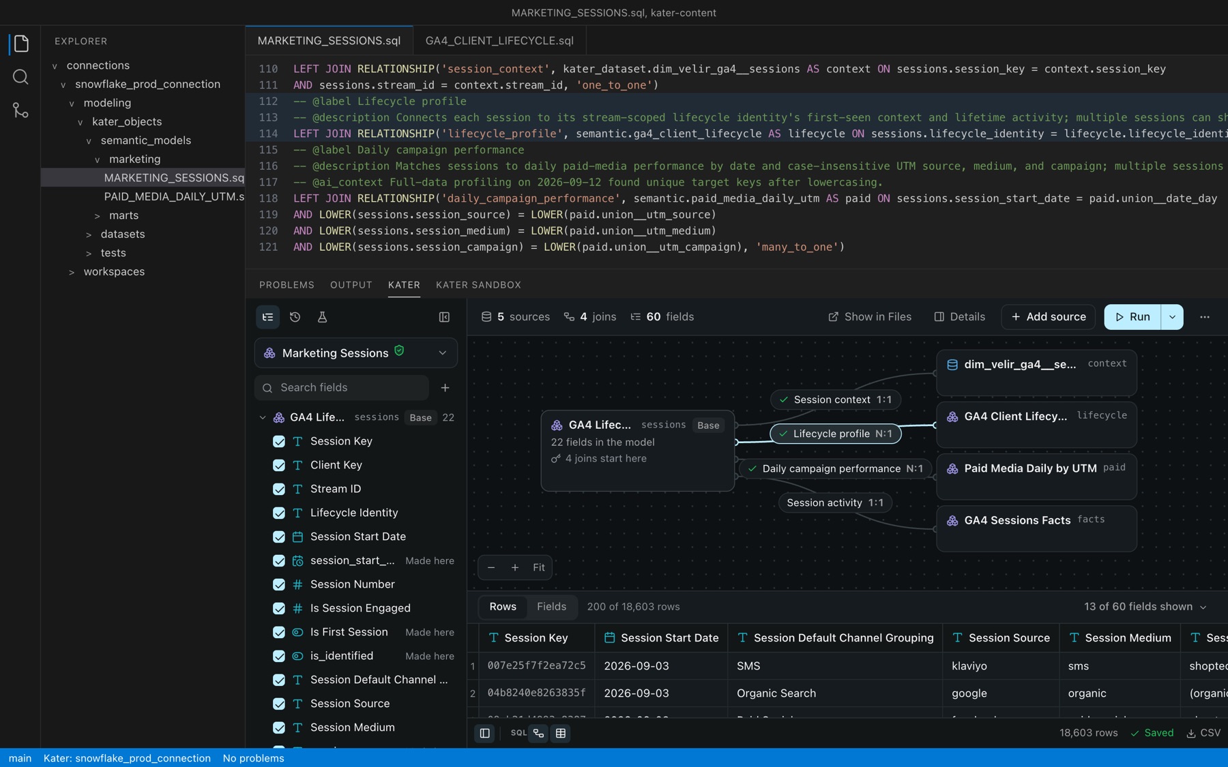The width and height of the screenshot is (1228, 767).
Task: Open the Marketing Sessions model dropdown
Action: tap(355, 353)
